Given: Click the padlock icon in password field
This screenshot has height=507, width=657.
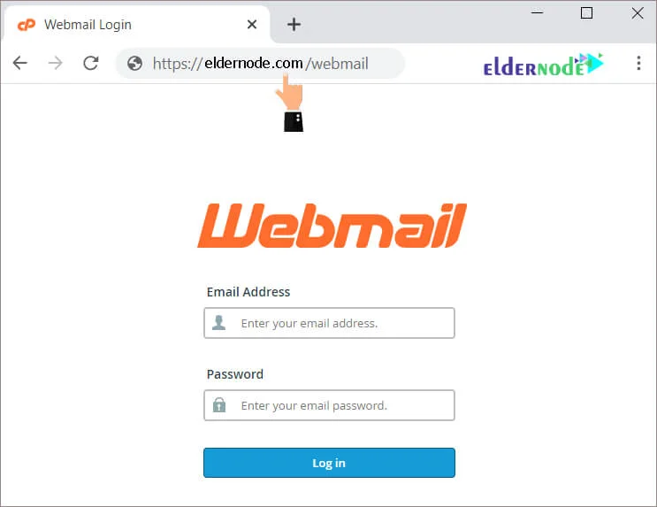Looking at the screenshot, I should pyautogui.click(x=219, y=405).
